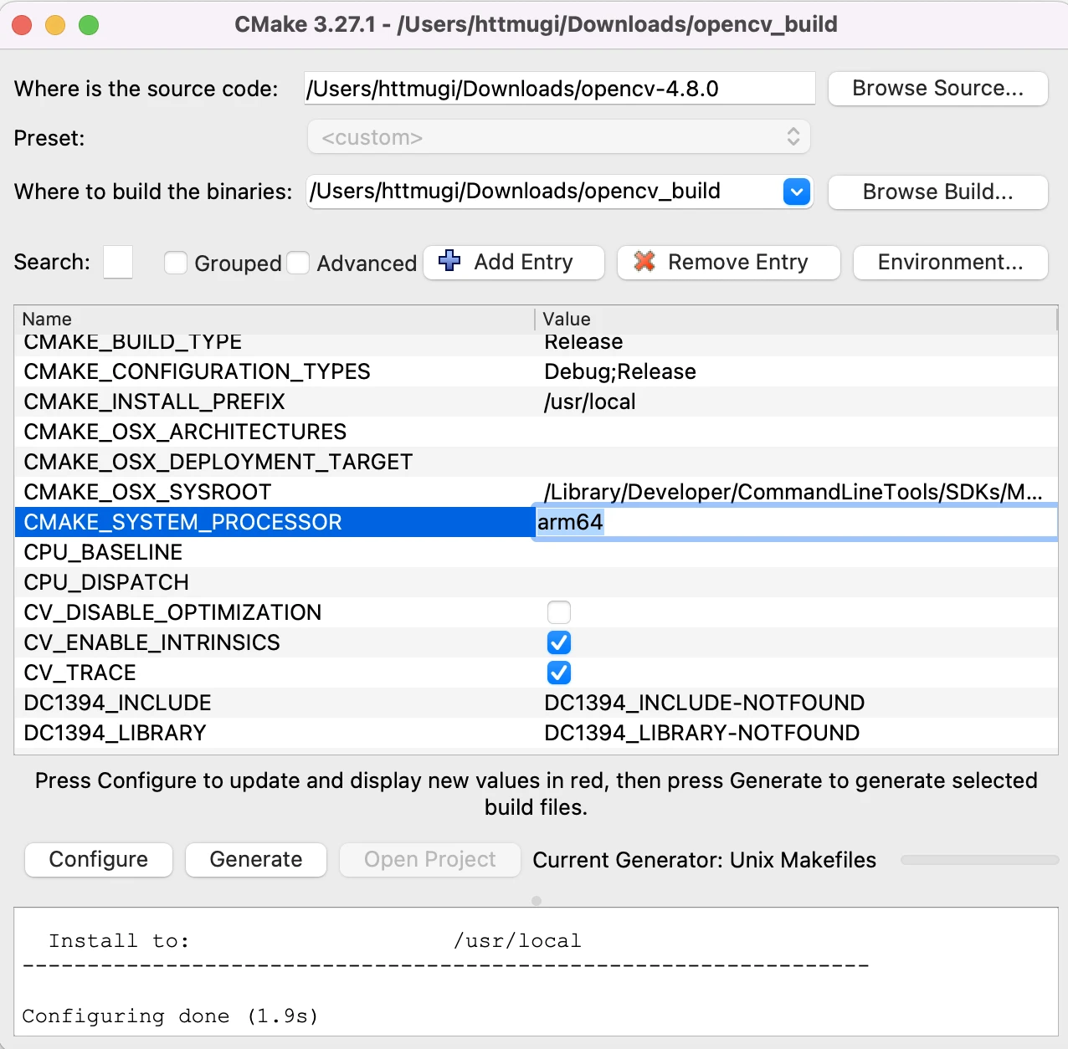
Task: Select the CV_DISABLE_OPTIMIZATION name
Action: pos(172,612)
